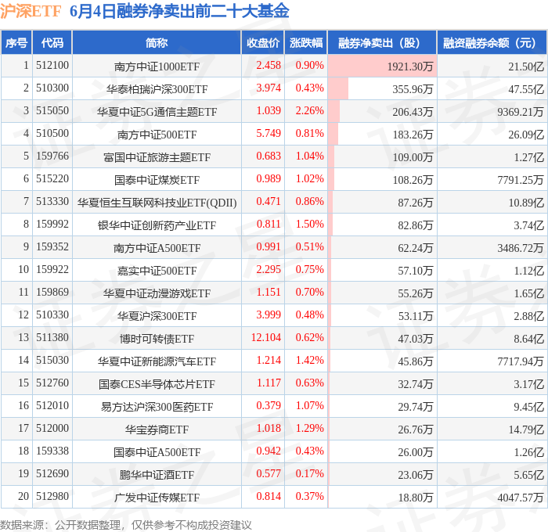Image resolution: width=548 pixels, height=532 pixels.
Task: Select fund 南方中证500ETF
Action: point(157,135)
